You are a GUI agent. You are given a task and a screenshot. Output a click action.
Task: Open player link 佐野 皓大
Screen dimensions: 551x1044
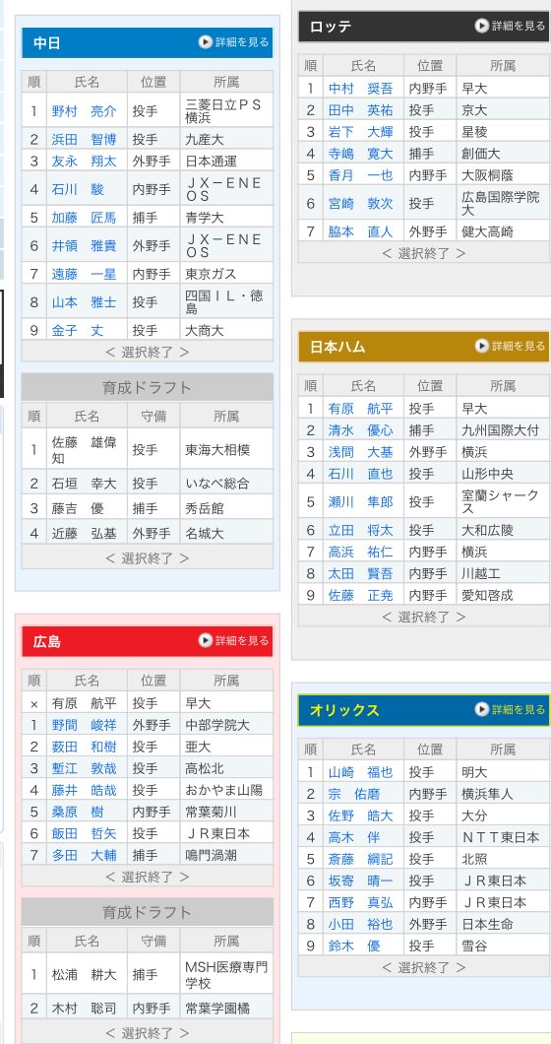coord(360,816)
